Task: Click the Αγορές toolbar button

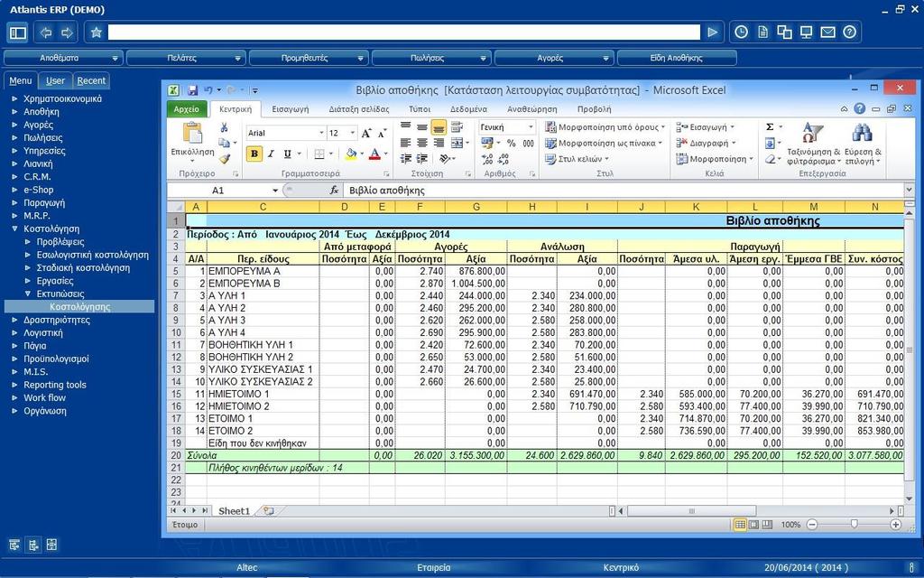Action: tap(554, 58)
